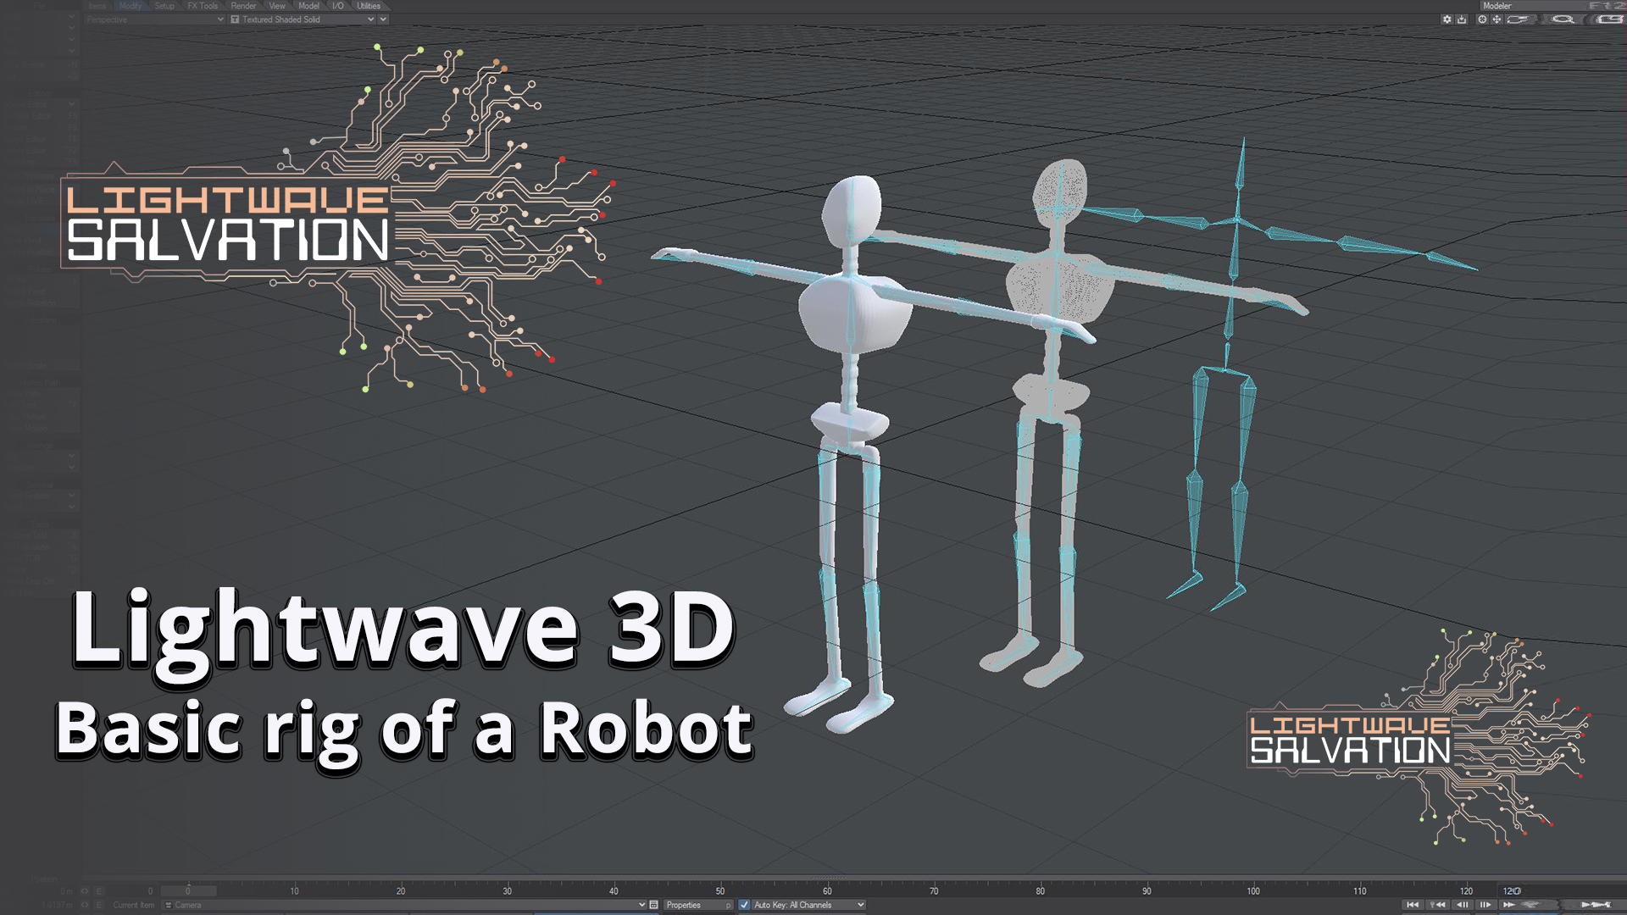Screen dimensions: 1627x915
Task: Switch to the Render menu tab
Action: [x=243, y=6]
